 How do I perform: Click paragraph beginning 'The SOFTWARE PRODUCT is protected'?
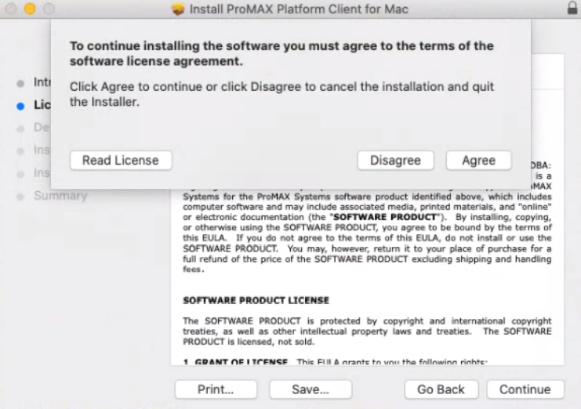pos(367,331)
